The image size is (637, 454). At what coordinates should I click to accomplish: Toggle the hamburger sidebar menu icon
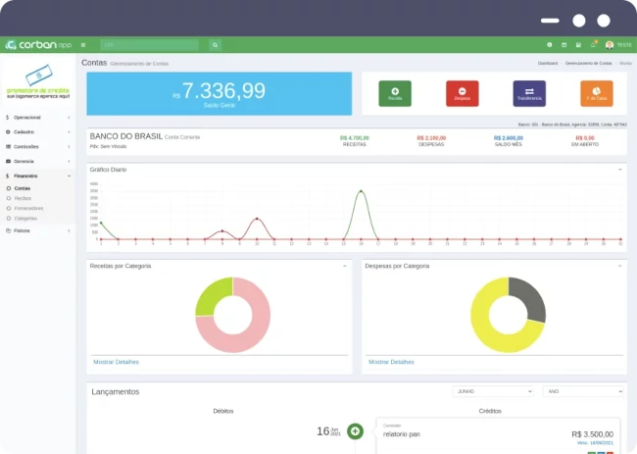pyautogui.click(x=83, y=45)
